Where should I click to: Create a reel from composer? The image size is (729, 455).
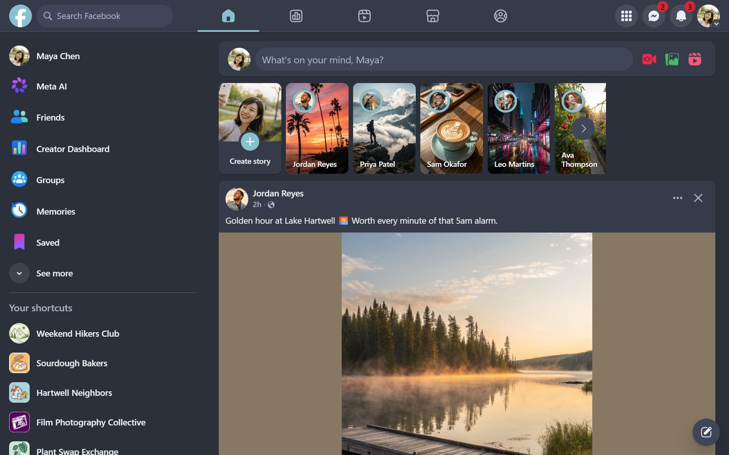(x=695, y=59)
